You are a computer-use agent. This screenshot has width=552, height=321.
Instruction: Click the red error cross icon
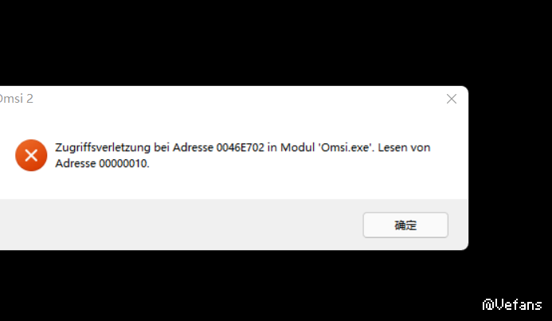coord(31,155)
